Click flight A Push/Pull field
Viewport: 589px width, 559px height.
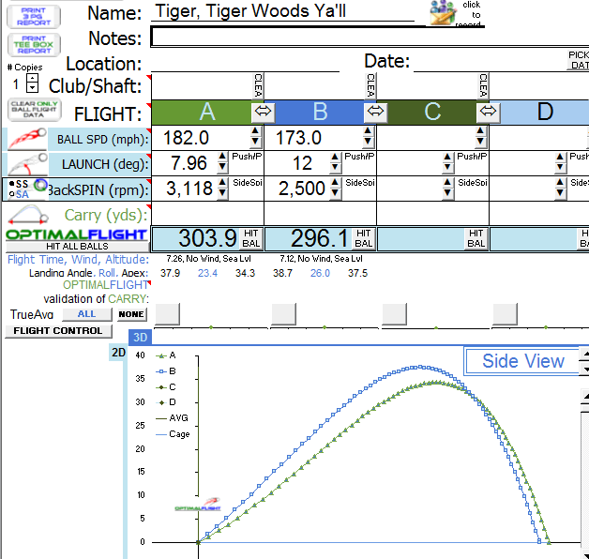coord(247,157)
